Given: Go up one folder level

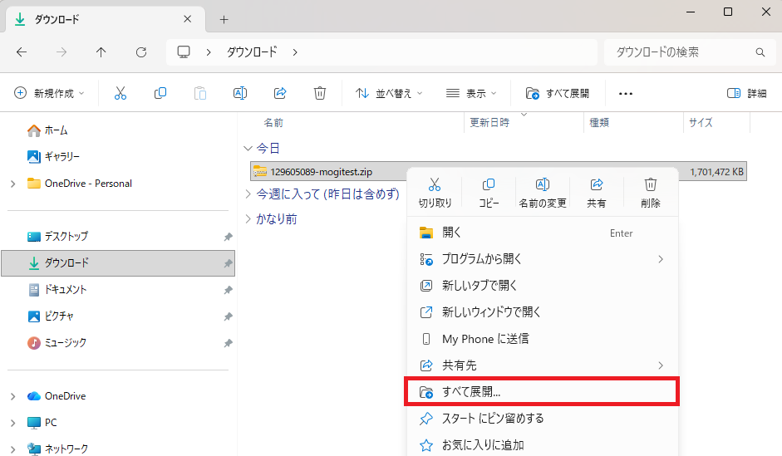Looking at the screenshot, I should 101,51.
